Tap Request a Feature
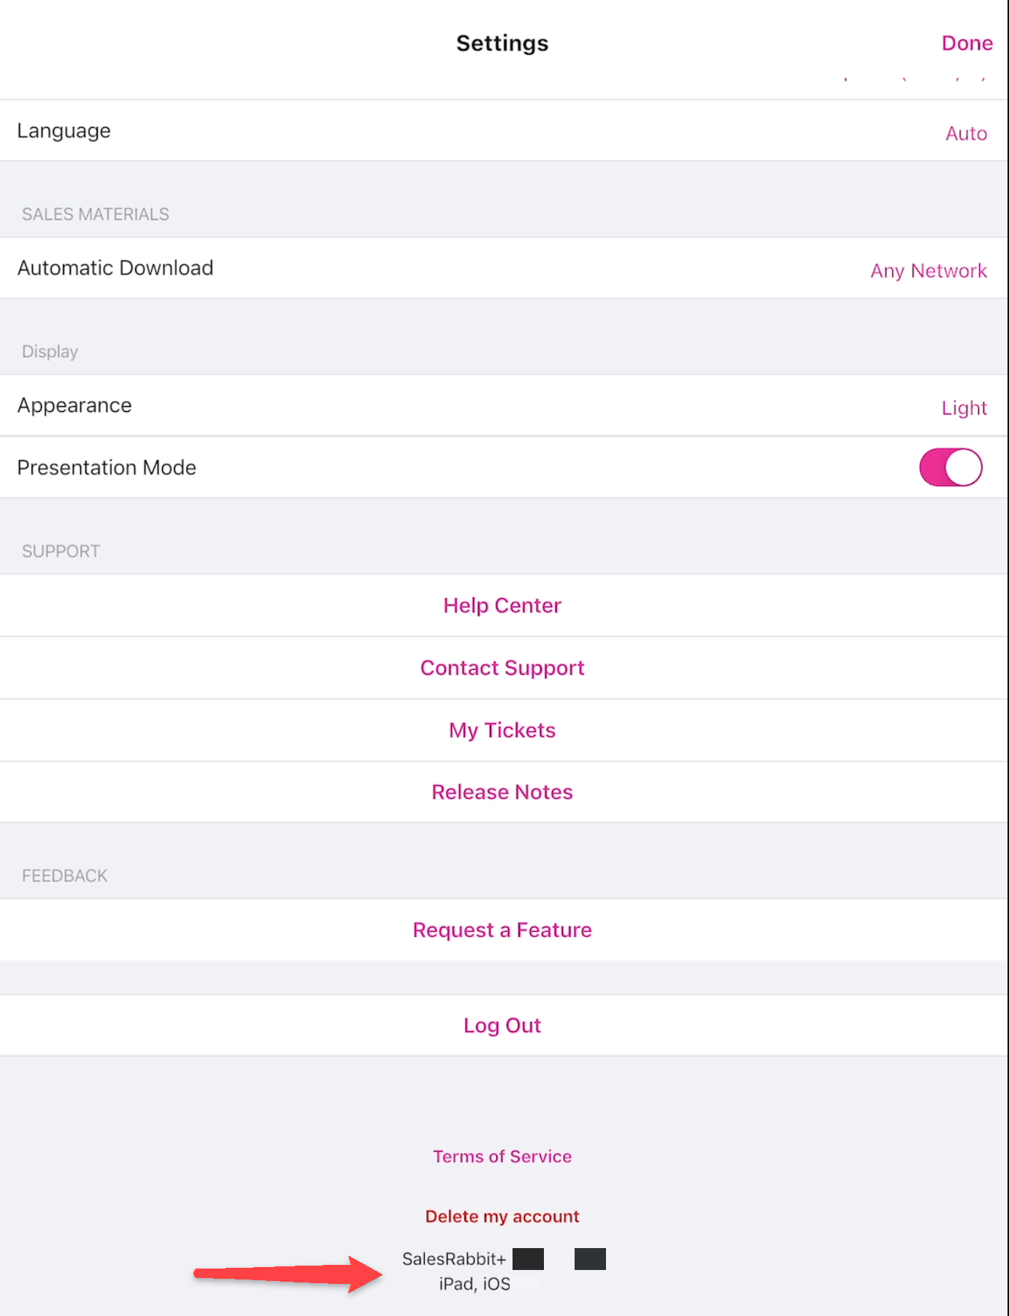 (502, 930)
